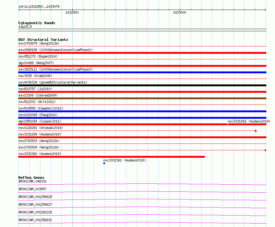This screenshot has width=275, height=227.
Task: Open variant nsv3332360 (Audano2019)
Action: (40, 154)
